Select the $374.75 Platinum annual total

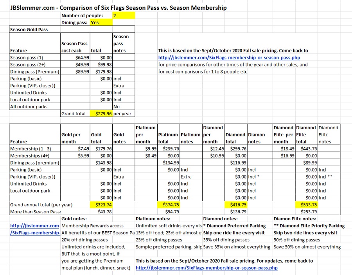tap(169, 205)
